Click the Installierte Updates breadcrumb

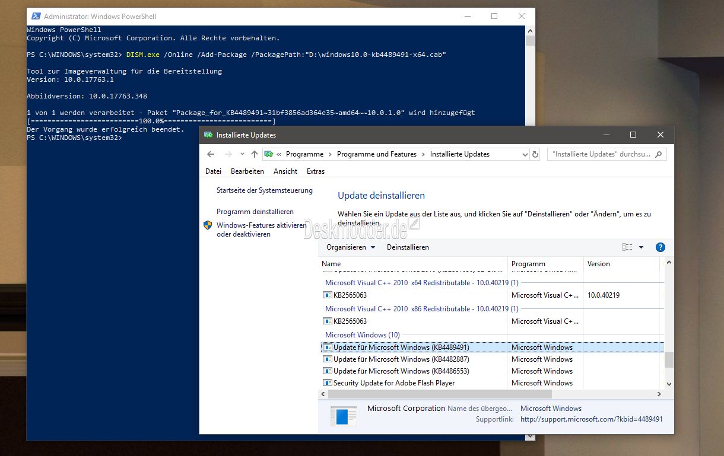[x=460, y=154]
